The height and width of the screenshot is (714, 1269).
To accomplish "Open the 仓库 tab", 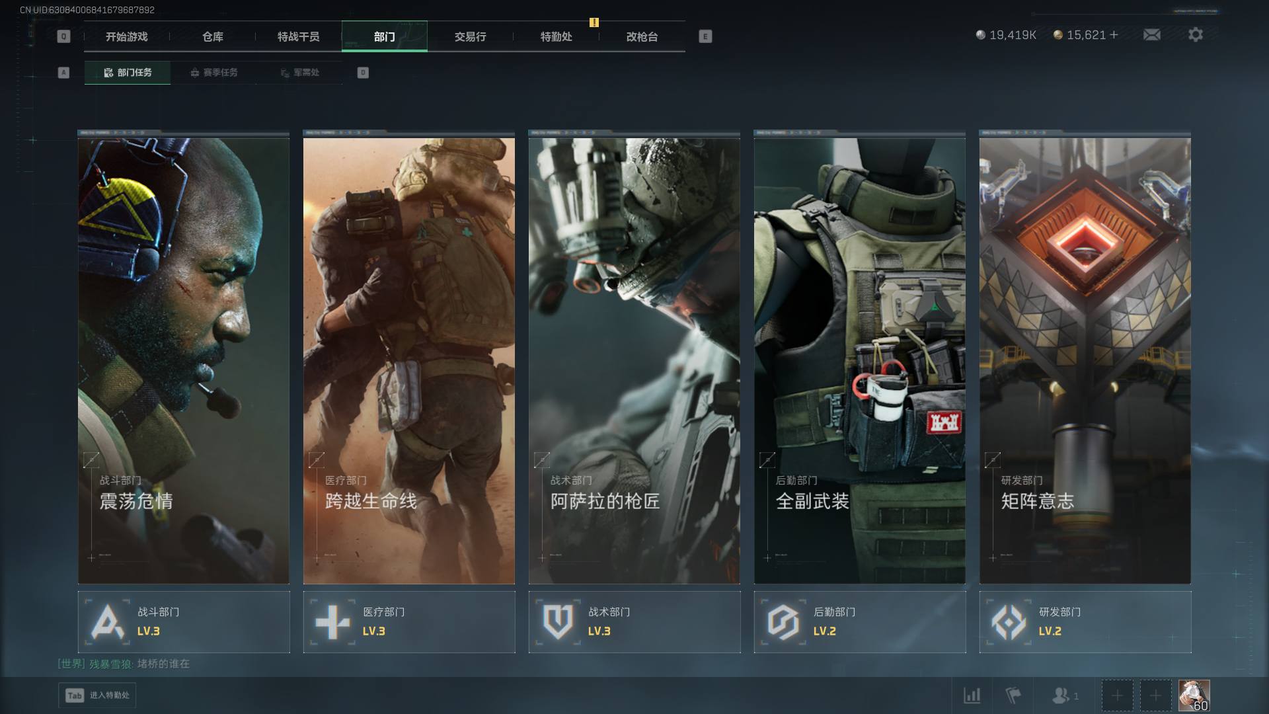I will (x=213, y=37).
